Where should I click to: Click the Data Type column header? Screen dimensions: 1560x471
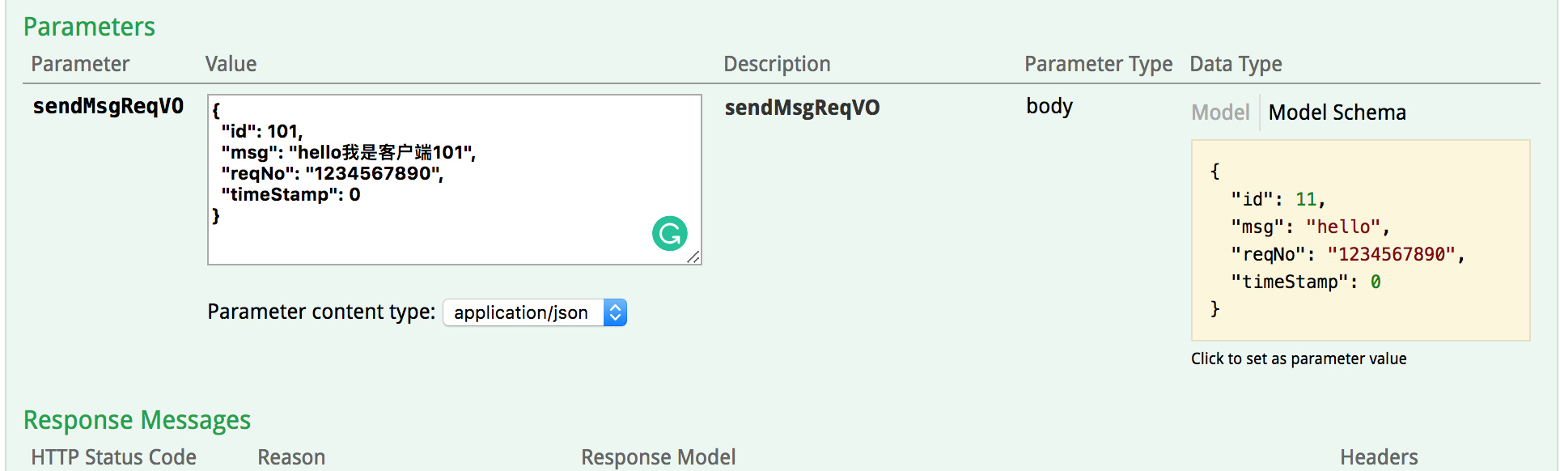pyautogui.click(x=1236, y=64)
